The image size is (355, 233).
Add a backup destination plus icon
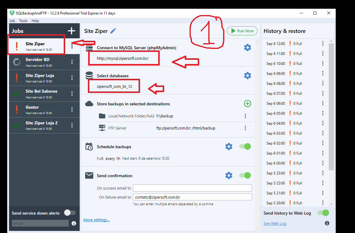pos(248,104)
